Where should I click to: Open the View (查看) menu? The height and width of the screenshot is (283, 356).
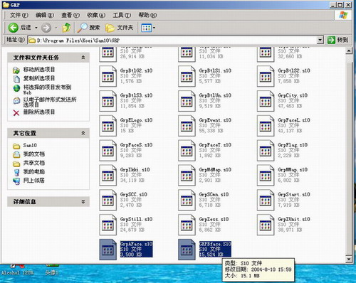coord(70,15)
